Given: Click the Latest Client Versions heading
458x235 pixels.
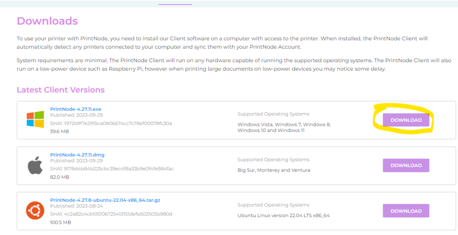Looking at the screenshot, I should (x=61, y=90).
